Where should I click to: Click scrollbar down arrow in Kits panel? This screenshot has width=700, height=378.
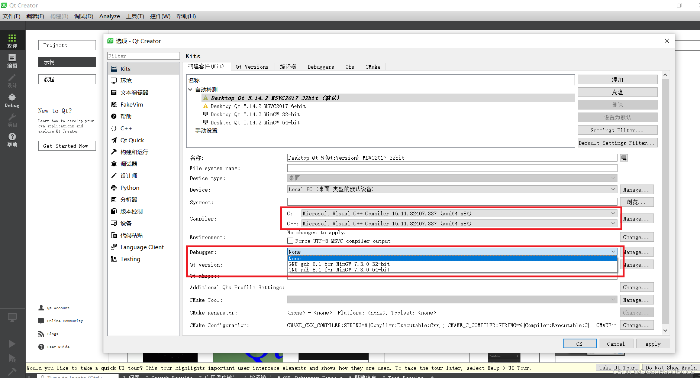click(x=665, y=330)
